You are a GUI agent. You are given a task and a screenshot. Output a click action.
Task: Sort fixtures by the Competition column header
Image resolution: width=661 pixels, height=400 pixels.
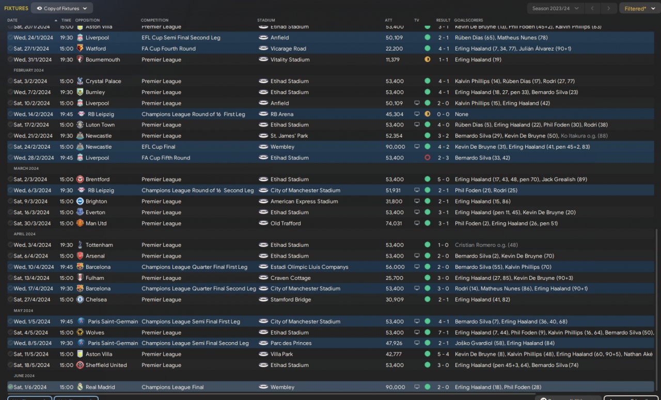(154, 20)
